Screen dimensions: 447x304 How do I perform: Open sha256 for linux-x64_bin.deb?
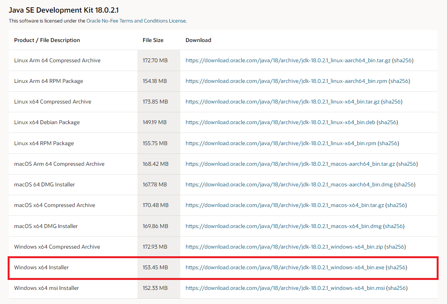387,122
